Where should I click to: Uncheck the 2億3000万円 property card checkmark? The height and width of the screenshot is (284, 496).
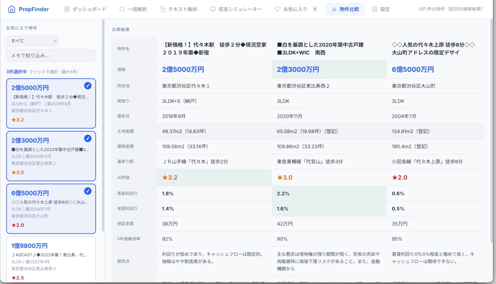click(x=87, y=138)
